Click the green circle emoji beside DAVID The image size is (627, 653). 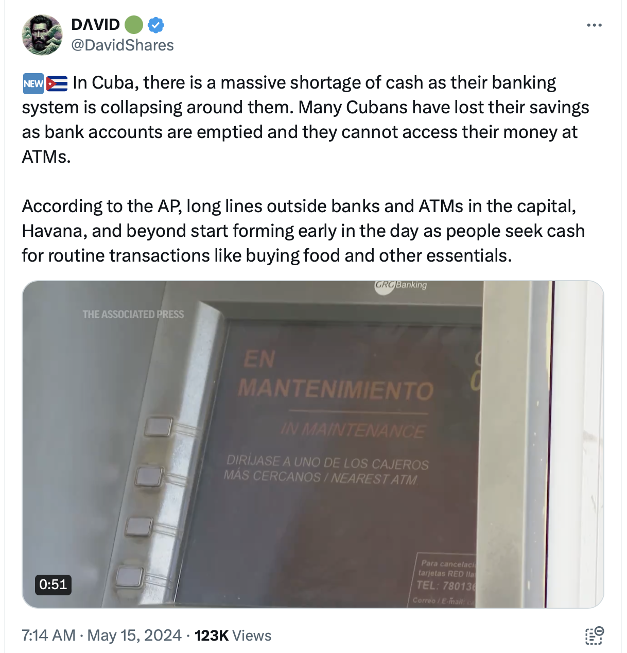134,25
